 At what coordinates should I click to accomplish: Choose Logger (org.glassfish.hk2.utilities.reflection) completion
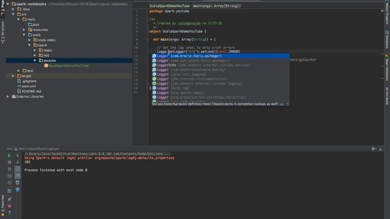[221, 97]
